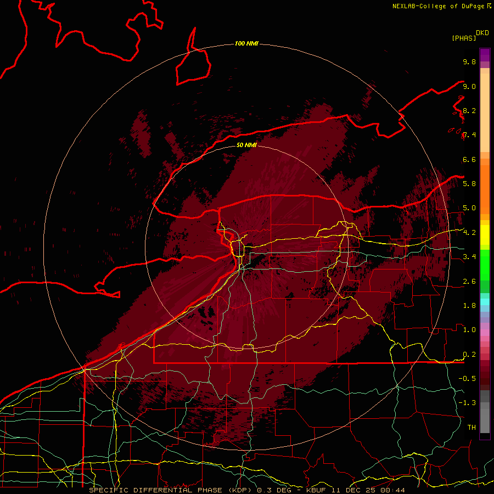Click the 2.6 value on color scale
494x494 pixels.
tap(469, 282)
